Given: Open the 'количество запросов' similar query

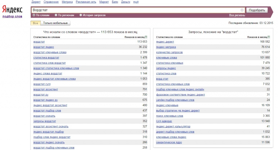Looking at the screenshot, I should pos(169,52).
